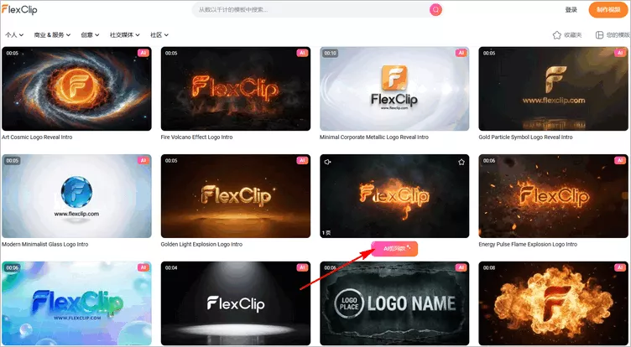
Task: Click AI badge on Minimal Corporate card
Action: (x=461, y=53)
